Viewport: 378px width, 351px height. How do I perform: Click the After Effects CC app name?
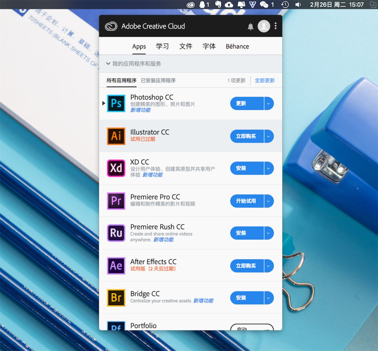153,262
